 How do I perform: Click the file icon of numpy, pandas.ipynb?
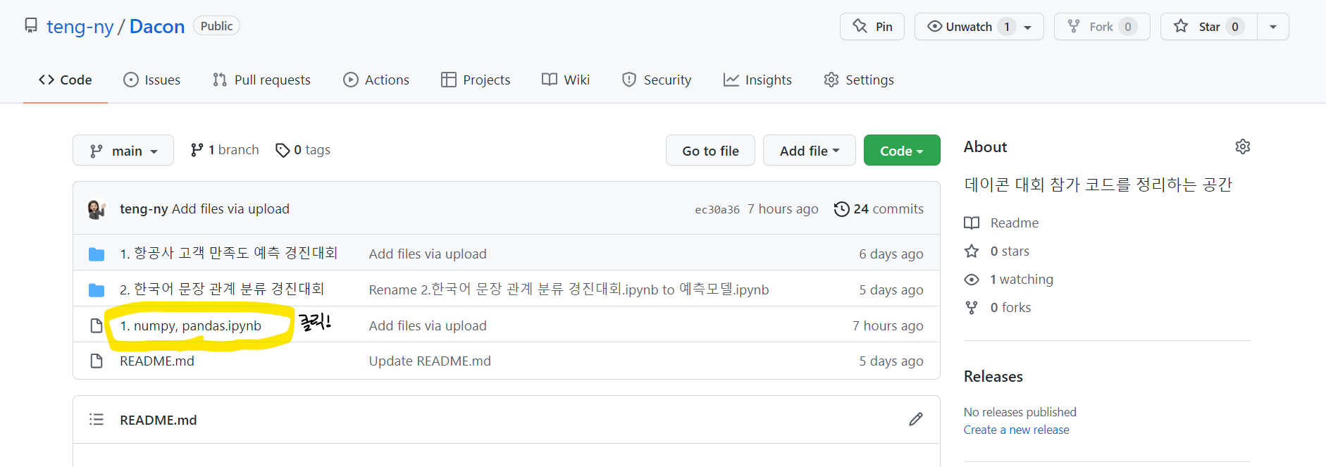pyautogui.click(x=97, y=326)
